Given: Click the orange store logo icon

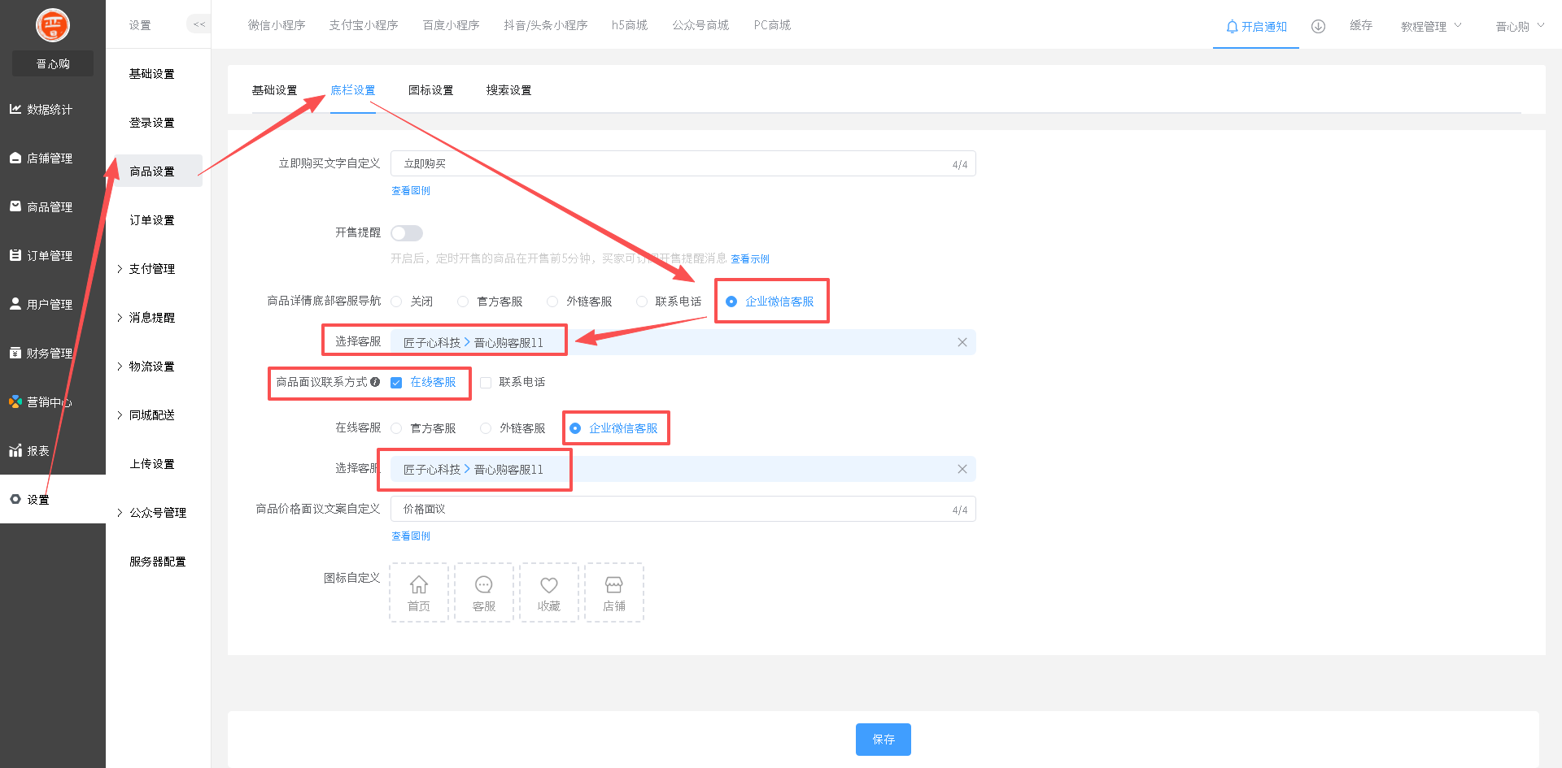Looking at the screenshot, I should point(53,25).
